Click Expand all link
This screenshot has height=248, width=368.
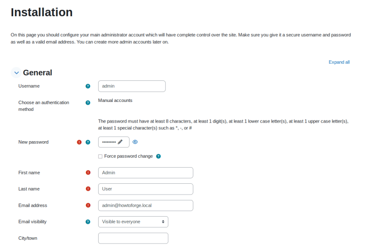[339, 62]
